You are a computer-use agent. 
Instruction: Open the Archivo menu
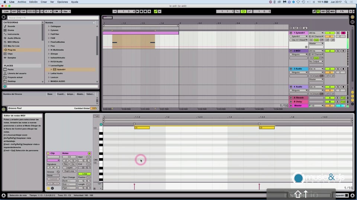pyautogui.click(x=22, y=2)
